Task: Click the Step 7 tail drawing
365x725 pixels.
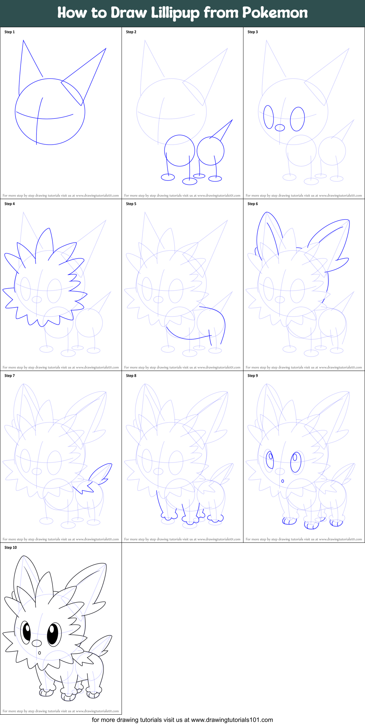Action: (x=95, y=479)
